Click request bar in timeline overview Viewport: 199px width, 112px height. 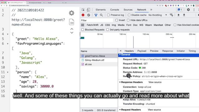click(82, 38)
